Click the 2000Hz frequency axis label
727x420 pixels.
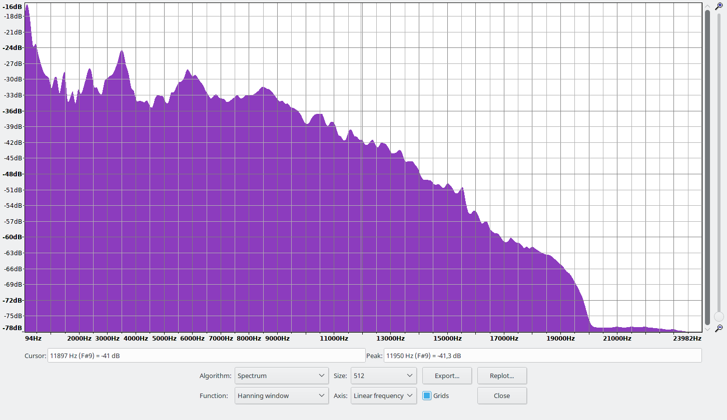pyautogui.click(x=79, y=338)
